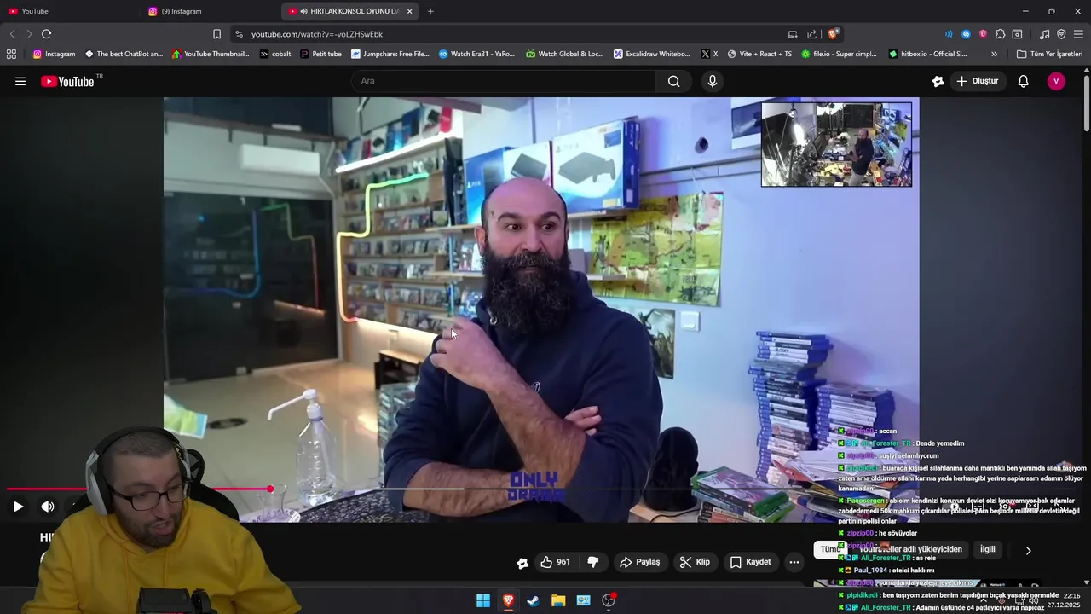Play the paused video
1091x614 pixels.
(x=18, y=507)
